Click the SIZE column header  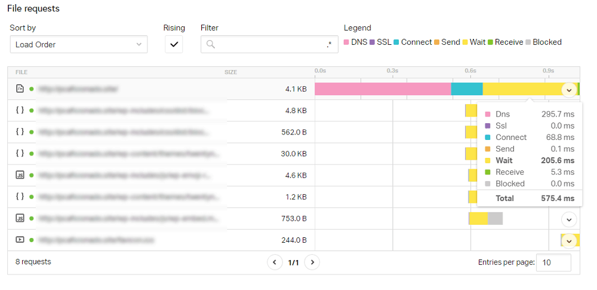click(230, 72)
